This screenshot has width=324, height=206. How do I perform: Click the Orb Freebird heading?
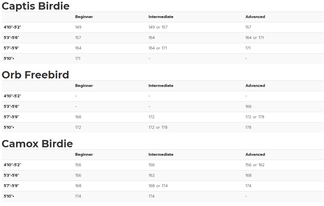(x=35, y=75)
